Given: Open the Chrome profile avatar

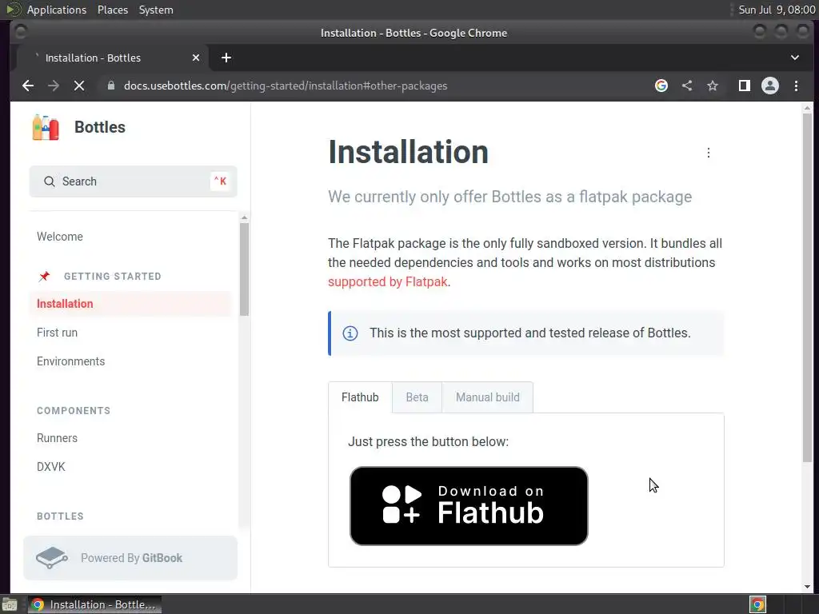Looking at the screenshot, I should point(770,86).
